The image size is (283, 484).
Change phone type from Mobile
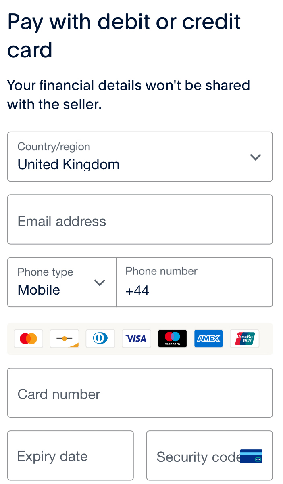click(x=99, y=283)
